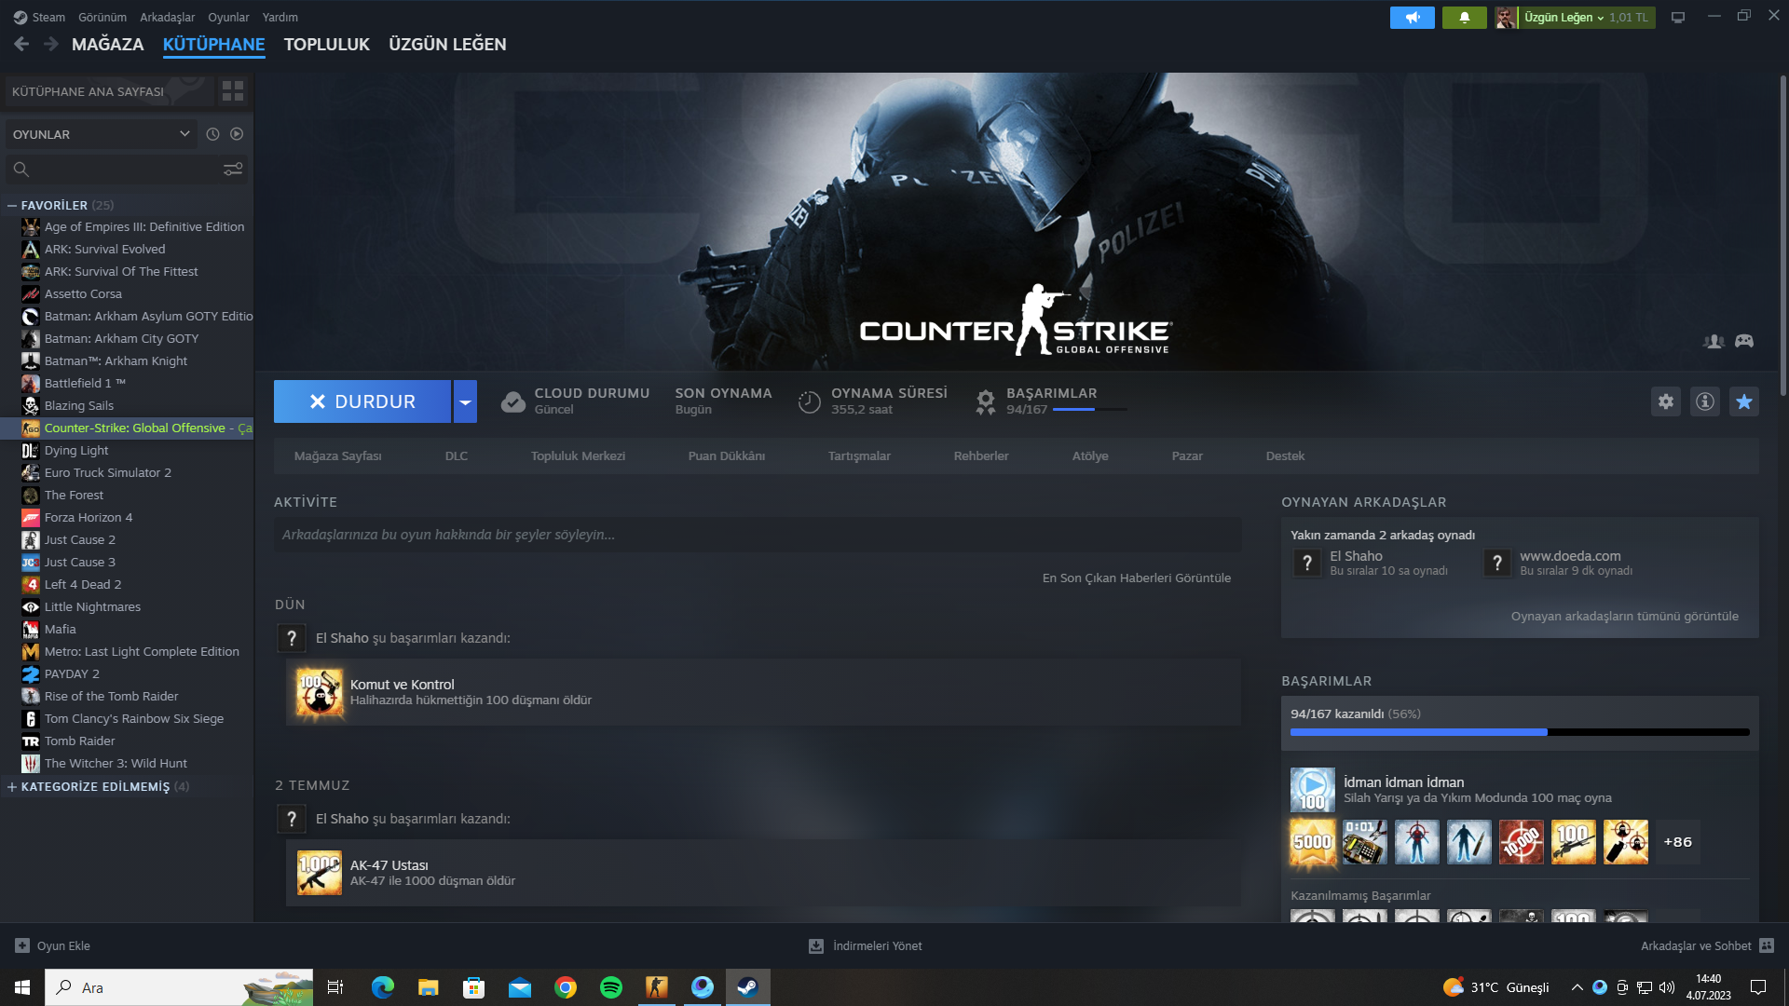Select The Witcher 3: Wild Hunt
Screen dimensions: 1789x1006
coord(116,763)
